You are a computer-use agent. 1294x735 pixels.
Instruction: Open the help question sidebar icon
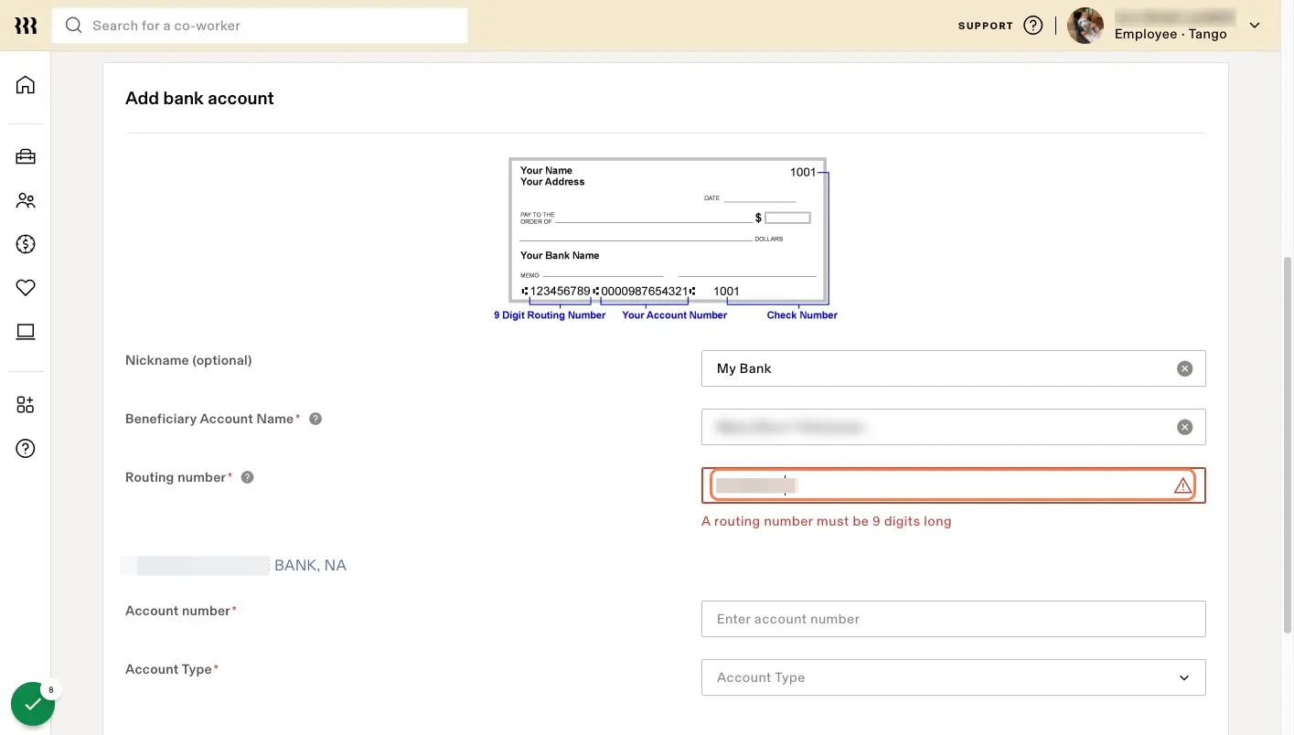(x=26, y=449)
